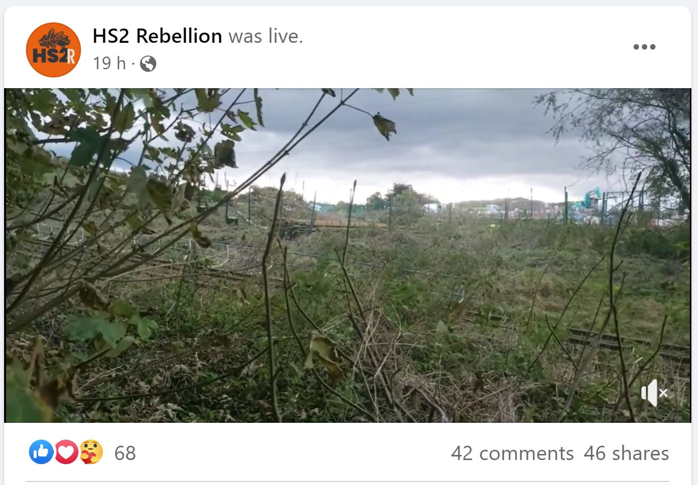Image resolution: width=698 pixels, height=485 pixels.
Task: Unmute the video with the speaker icon
Action: pos(654,393)
